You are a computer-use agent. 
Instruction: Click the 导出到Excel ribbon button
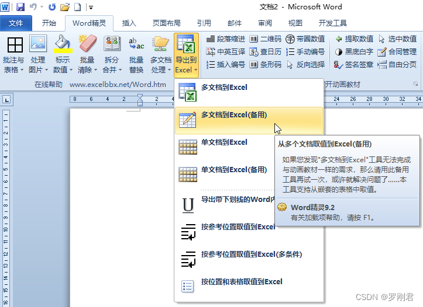(186, 55)
